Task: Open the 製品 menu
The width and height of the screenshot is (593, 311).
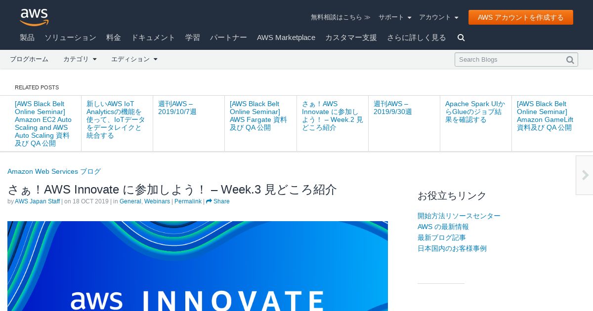Action: pos(27,38)
